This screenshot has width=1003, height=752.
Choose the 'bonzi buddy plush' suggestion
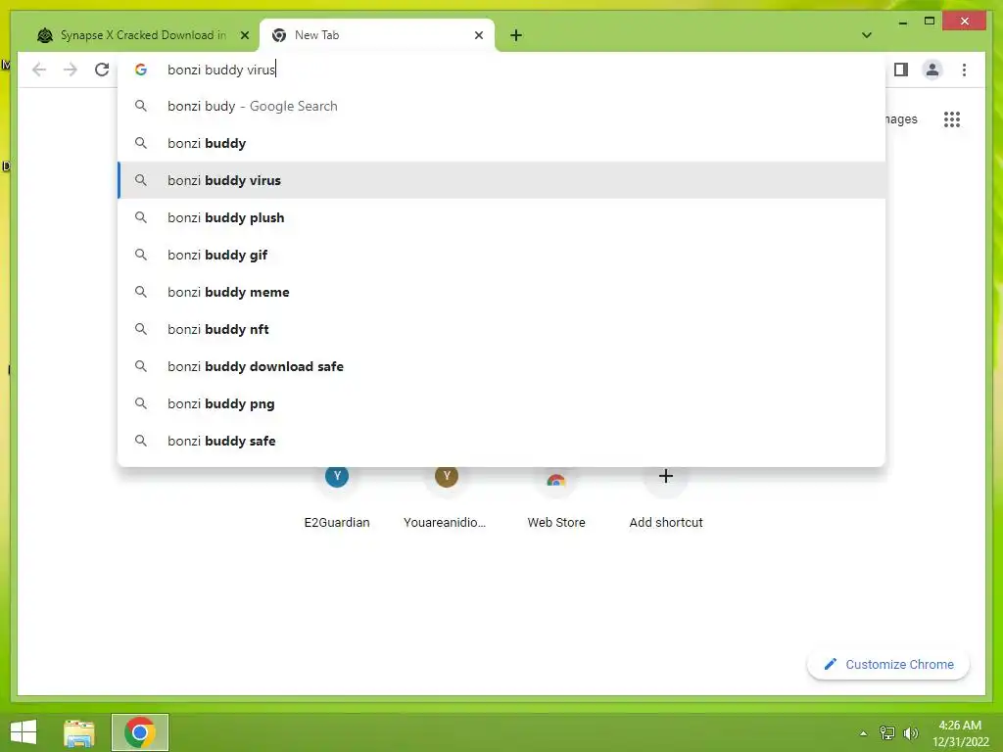click(x=501, y=217)
